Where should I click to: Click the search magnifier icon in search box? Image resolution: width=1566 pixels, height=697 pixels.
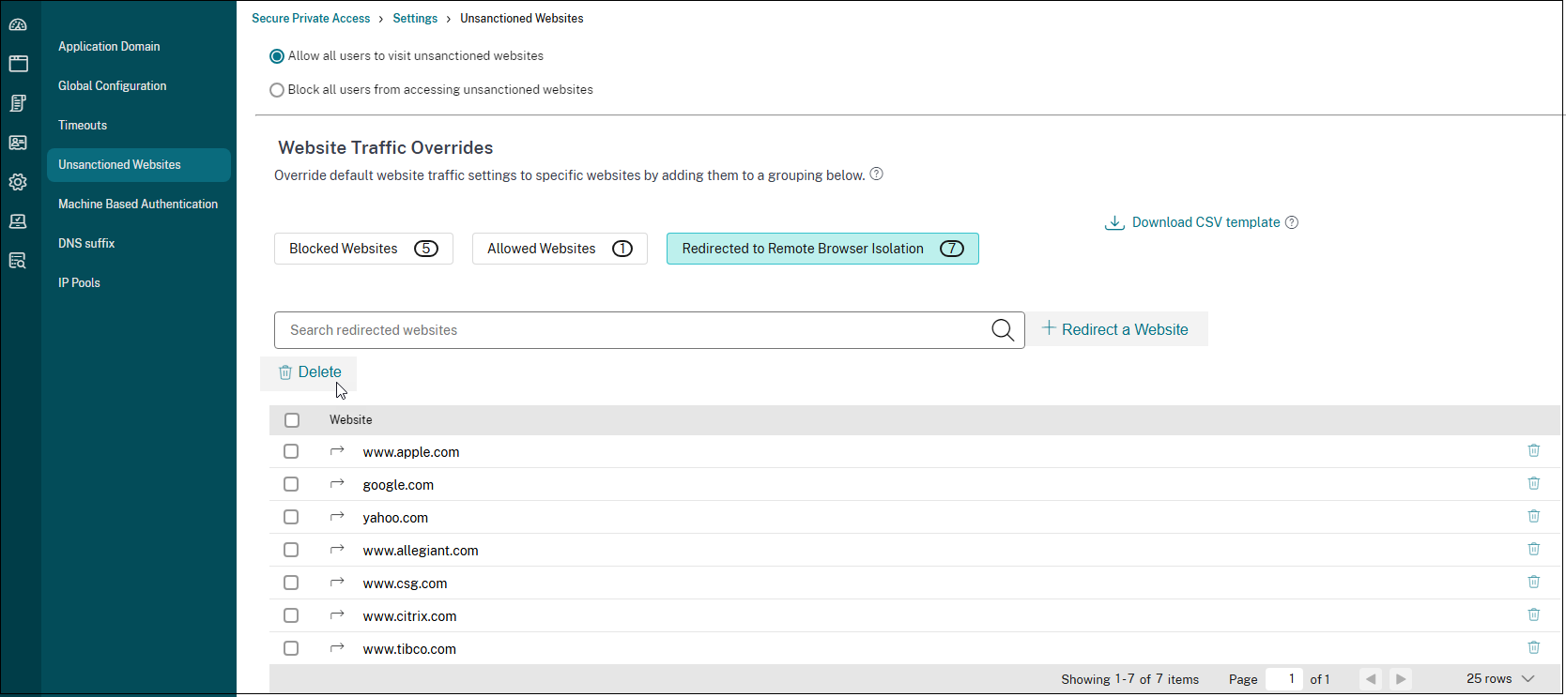click(x=1002, y=330)
